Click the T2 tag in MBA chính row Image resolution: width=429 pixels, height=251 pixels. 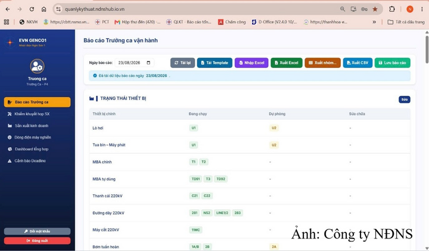(204, 162)
